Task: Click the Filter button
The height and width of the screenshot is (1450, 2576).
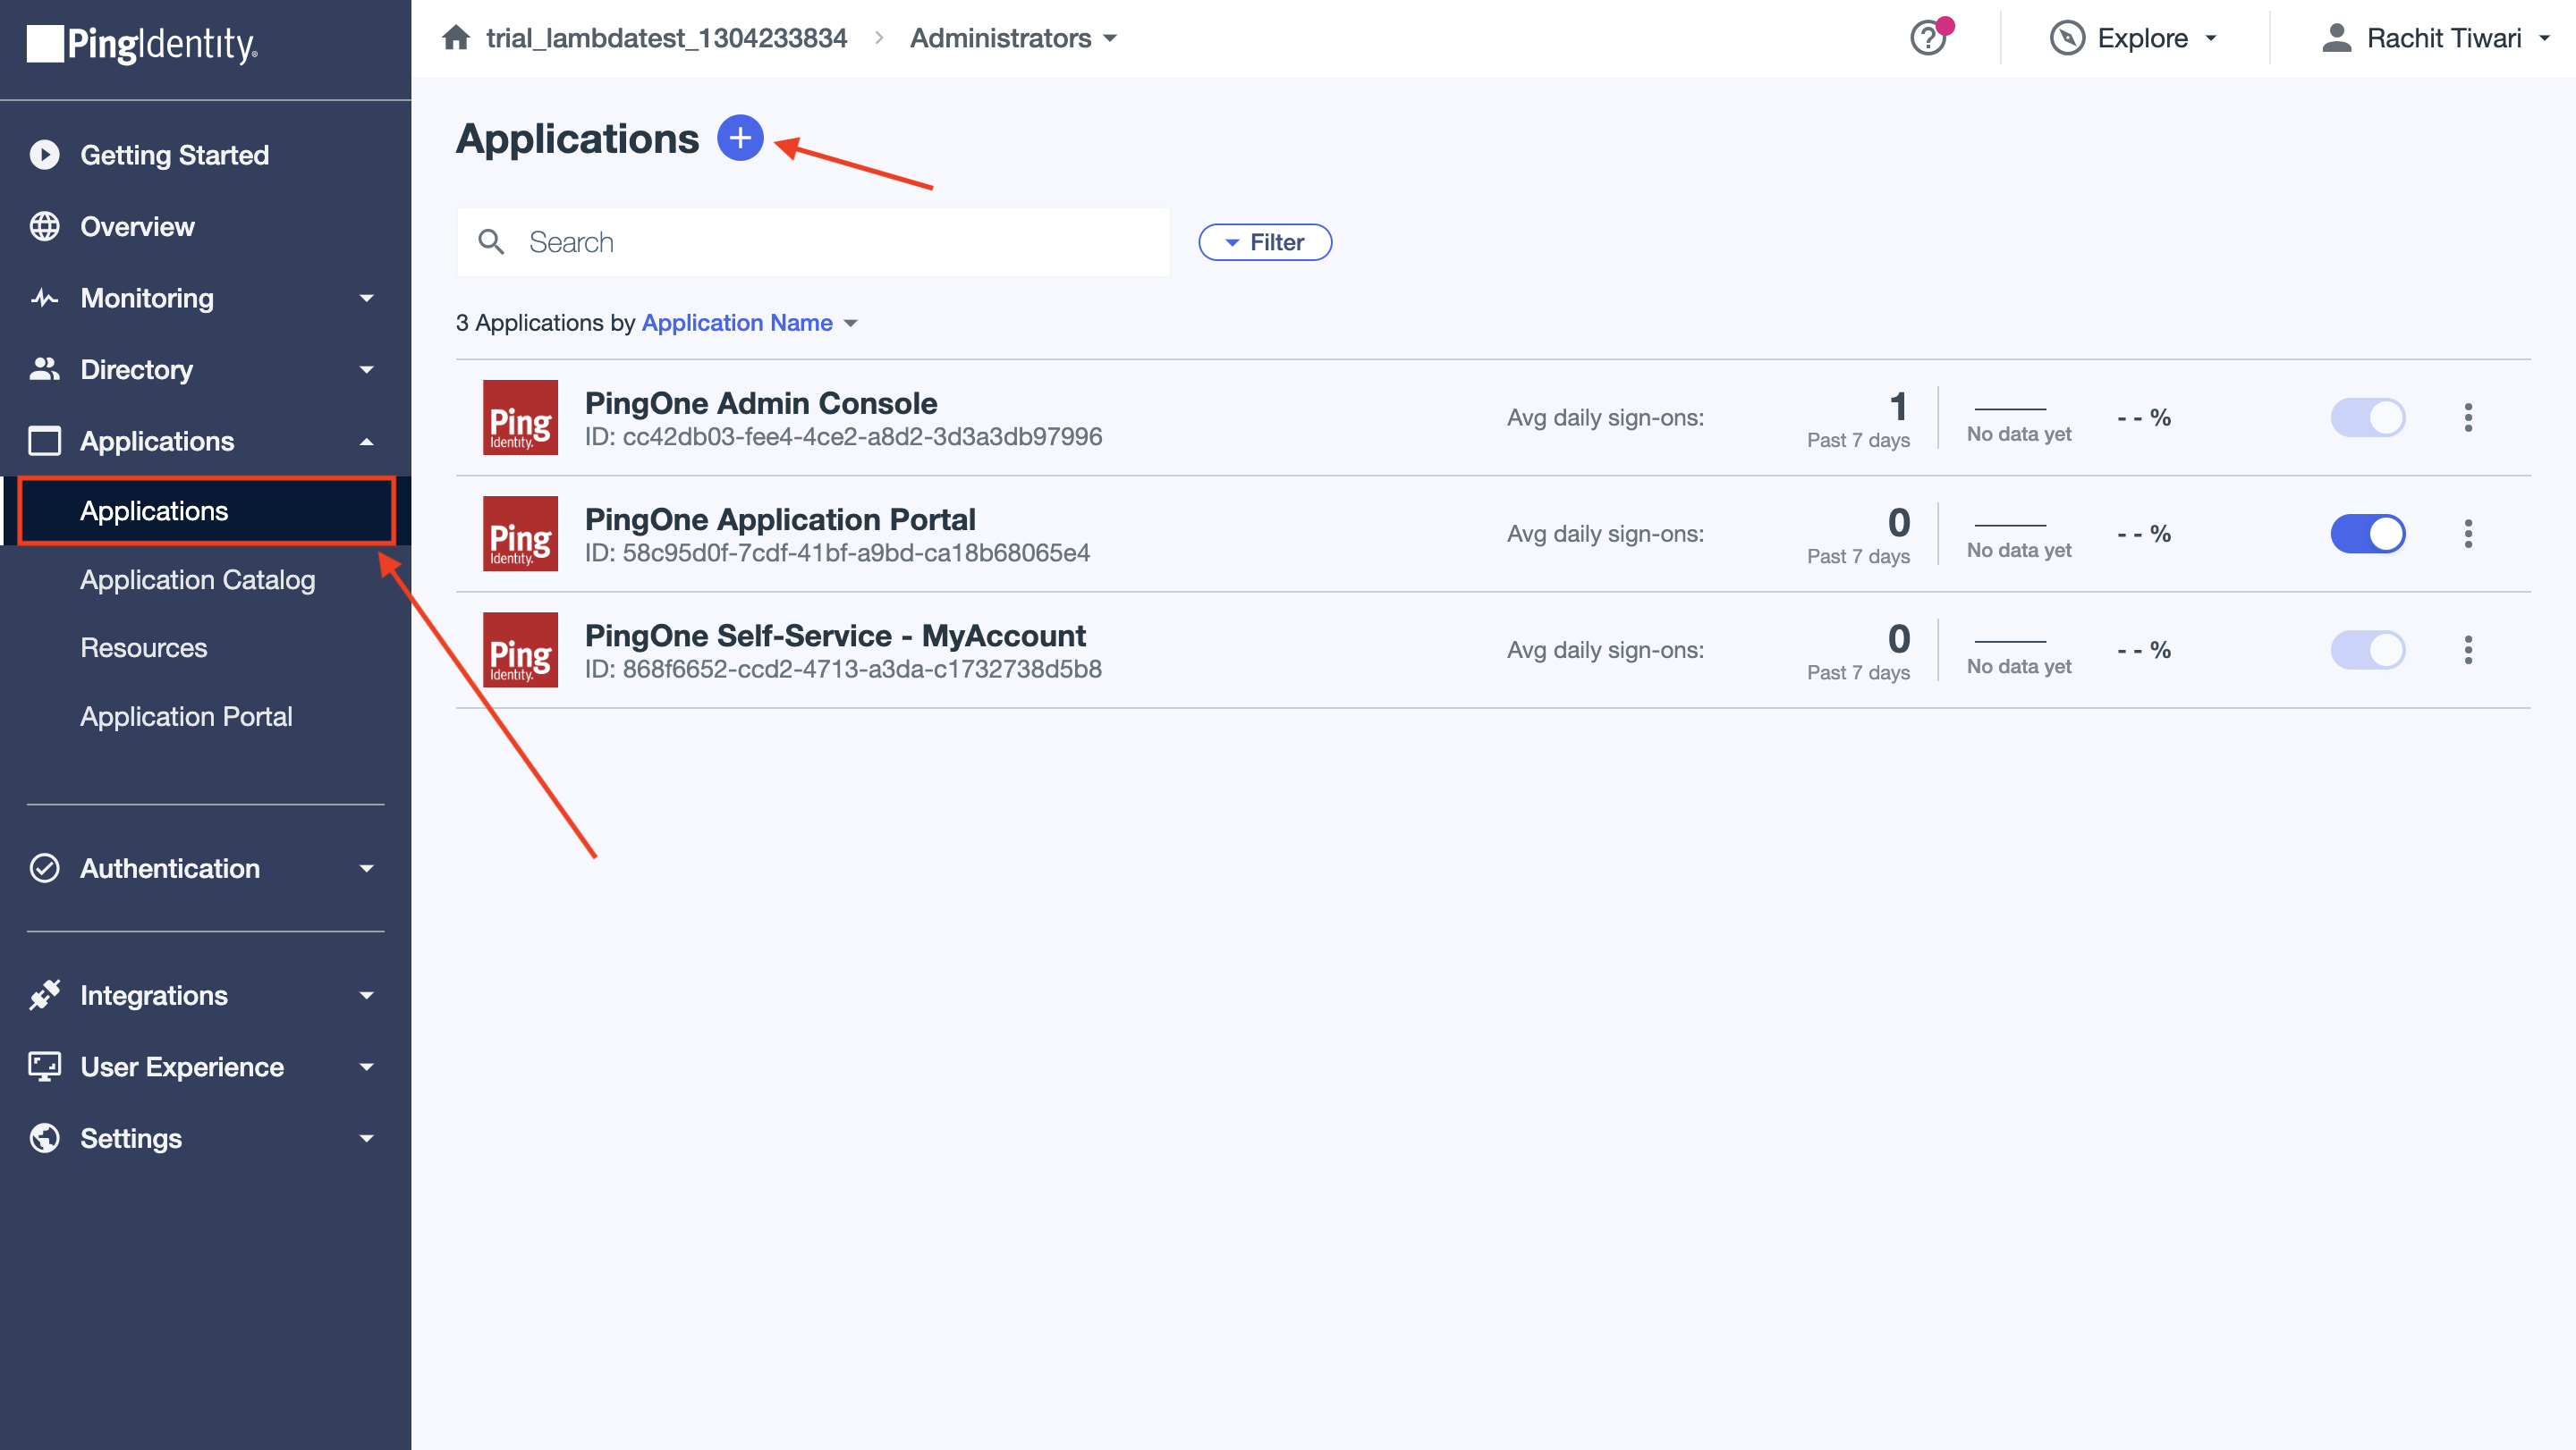Action: click(x=1264, y=243)
